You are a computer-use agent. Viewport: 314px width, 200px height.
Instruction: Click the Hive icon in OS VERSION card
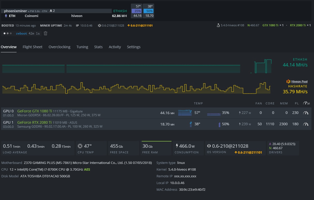209,146
